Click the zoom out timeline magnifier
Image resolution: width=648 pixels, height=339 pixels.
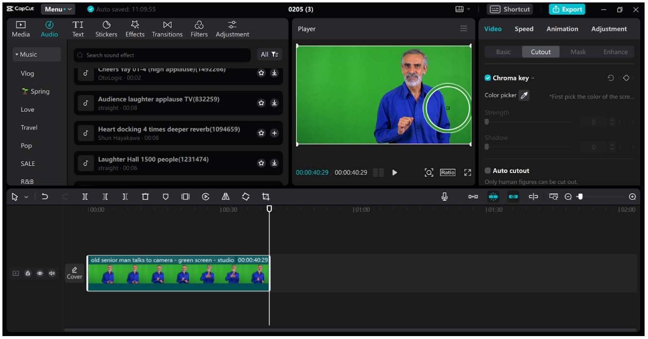pos(568,197)
